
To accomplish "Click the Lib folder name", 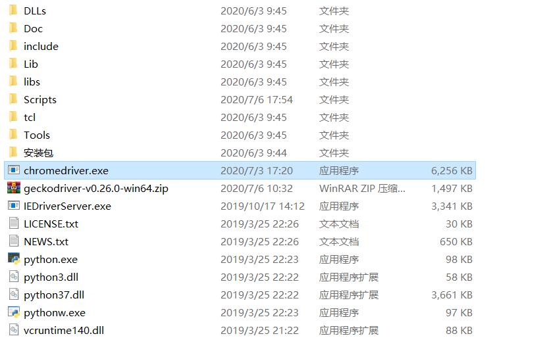I will click(x=31, y=64).
